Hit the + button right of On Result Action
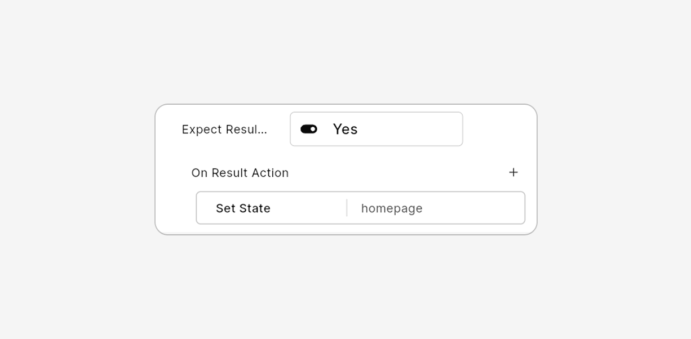The height and width of the screenshot is (339, 691). (x=513, y=172)
